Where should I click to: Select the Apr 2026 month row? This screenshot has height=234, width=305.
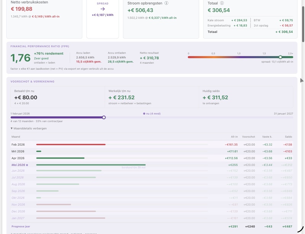pyautogui.click(x=152, y=158)
